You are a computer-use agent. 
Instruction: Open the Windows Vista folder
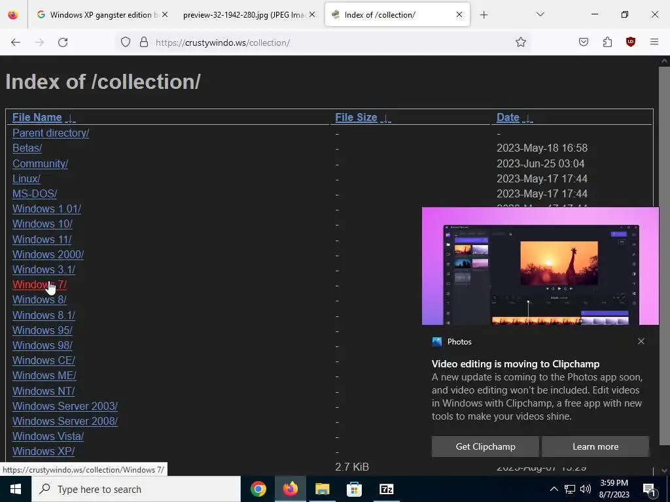coord(48,436)
